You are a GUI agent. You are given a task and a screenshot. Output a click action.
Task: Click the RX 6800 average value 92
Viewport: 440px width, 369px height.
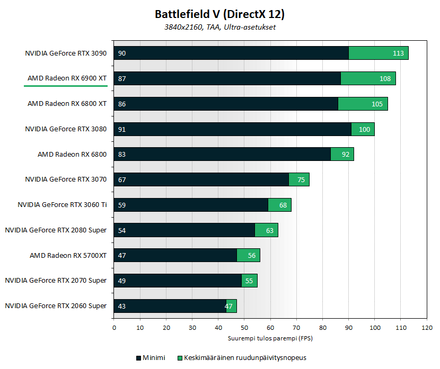(x=346, y=155)
